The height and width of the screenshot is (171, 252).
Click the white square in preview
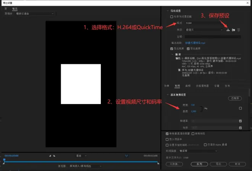click(x=81, y=84)
